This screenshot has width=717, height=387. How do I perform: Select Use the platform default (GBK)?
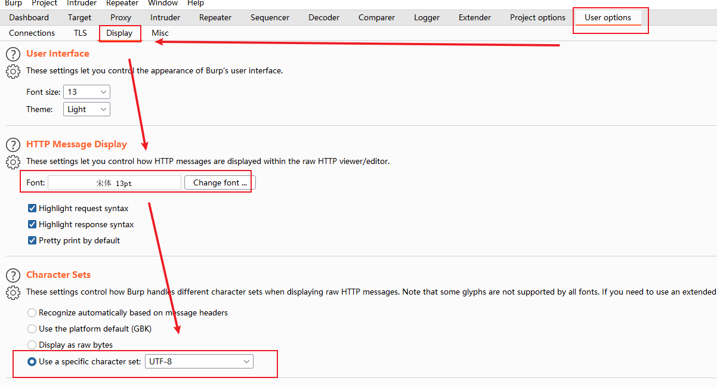coord(32,329)
